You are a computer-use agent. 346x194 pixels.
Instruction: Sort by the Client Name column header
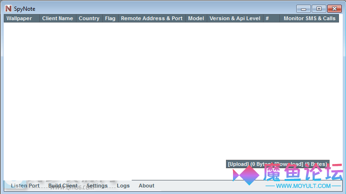(58, 18)
